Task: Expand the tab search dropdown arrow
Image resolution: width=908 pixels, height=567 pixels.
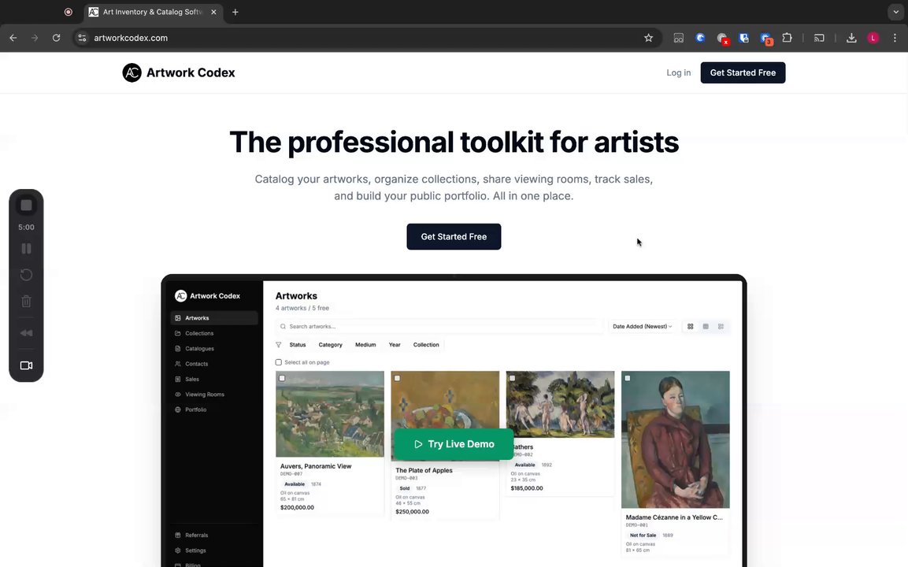Action: point(895,12)
